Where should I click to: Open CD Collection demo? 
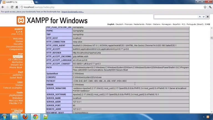(x=16, y=59)
